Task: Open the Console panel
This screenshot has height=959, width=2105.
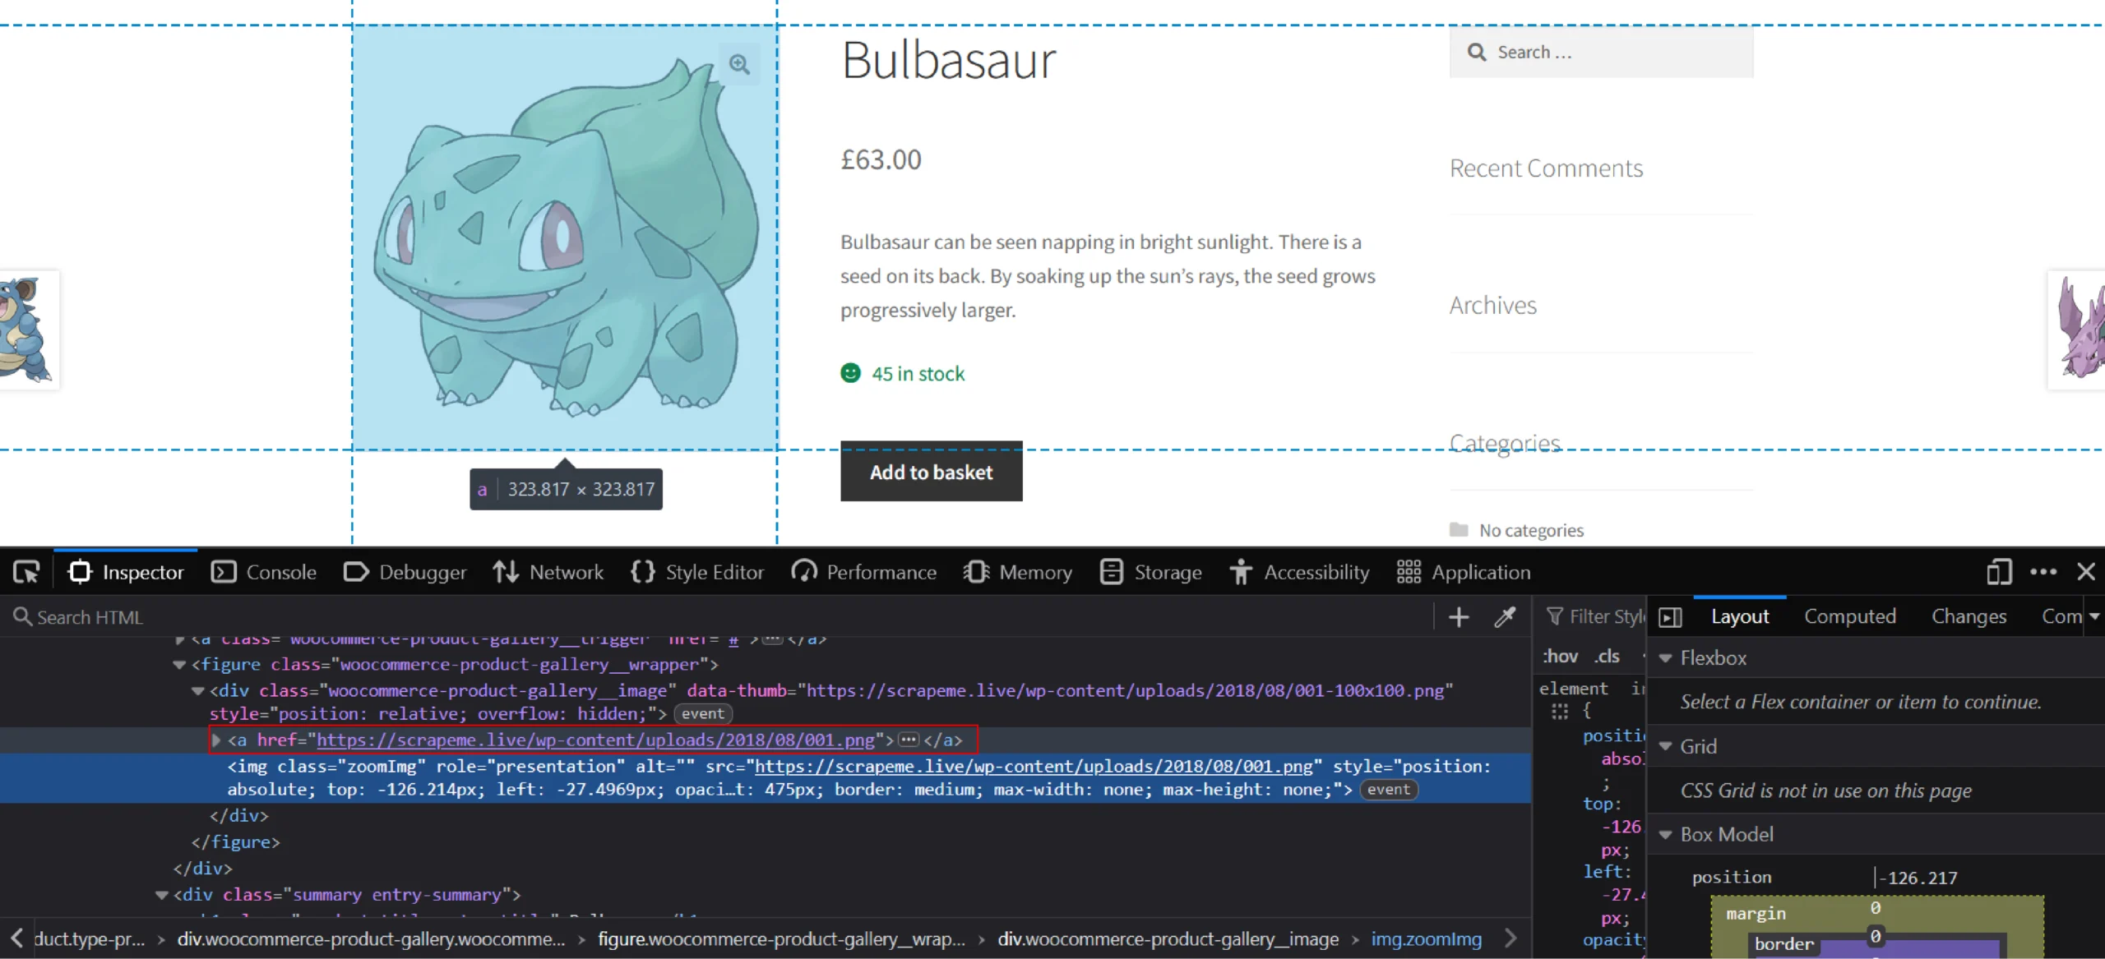Action: coord(264,572)
